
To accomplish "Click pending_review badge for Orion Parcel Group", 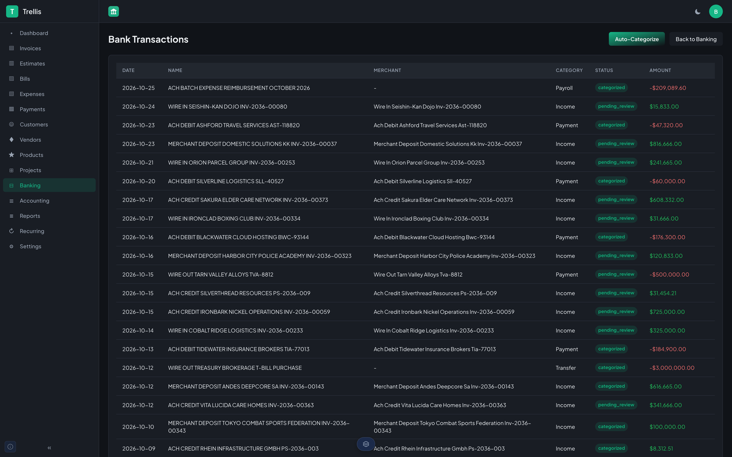I will [x=616, y=162].
